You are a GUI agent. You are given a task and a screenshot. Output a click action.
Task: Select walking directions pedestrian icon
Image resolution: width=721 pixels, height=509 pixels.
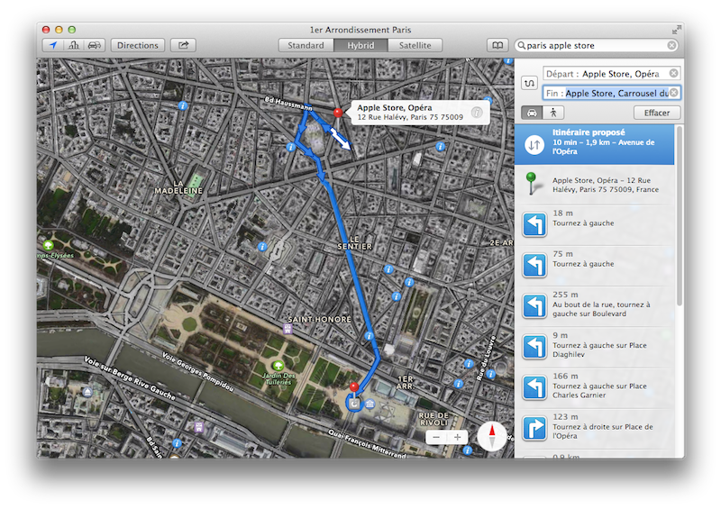tap(553, 113)
